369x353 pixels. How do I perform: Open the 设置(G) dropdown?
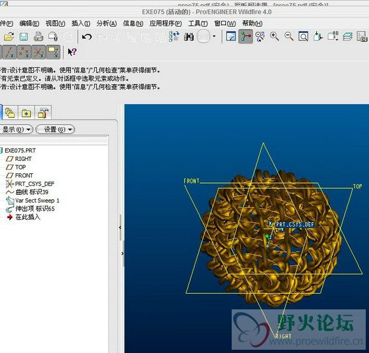click(x=55, y=130)
